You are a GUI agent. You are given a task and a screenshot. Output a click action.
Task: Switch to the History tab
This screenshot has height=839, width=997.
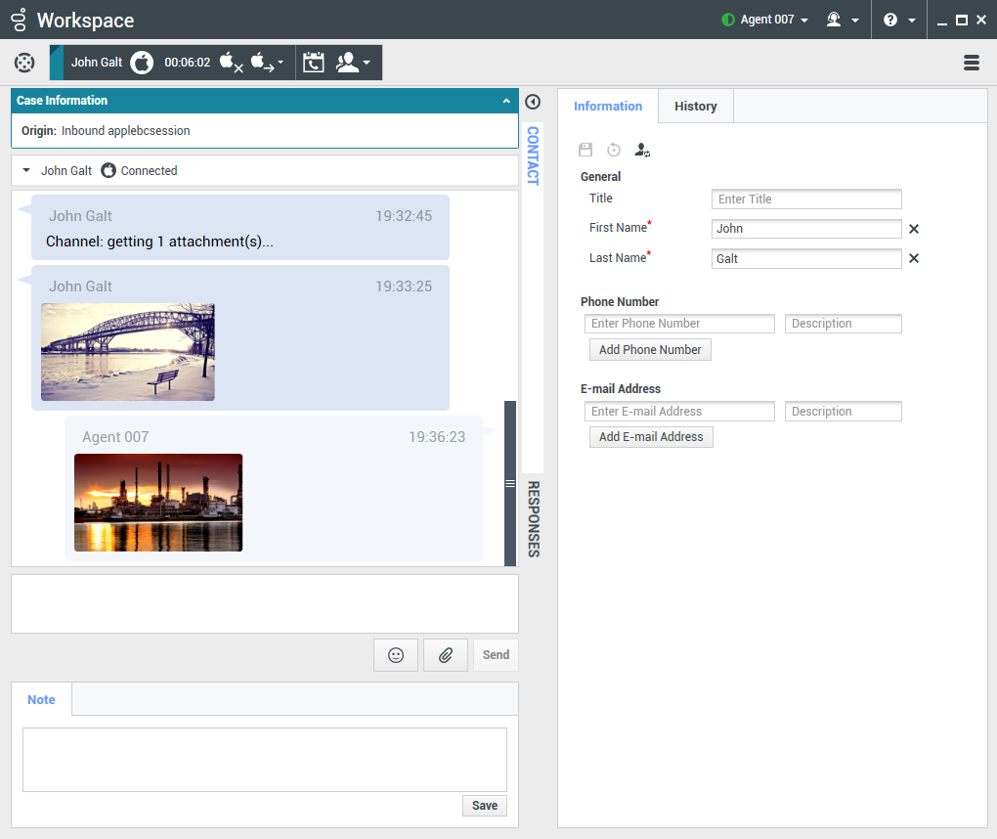[695, 106]
